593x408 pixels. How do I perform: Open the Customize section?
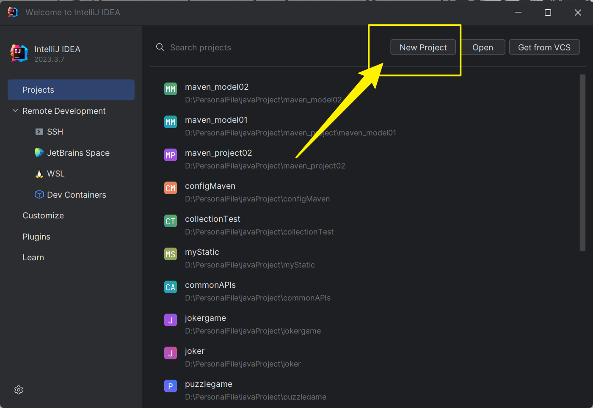coord(43,215)
